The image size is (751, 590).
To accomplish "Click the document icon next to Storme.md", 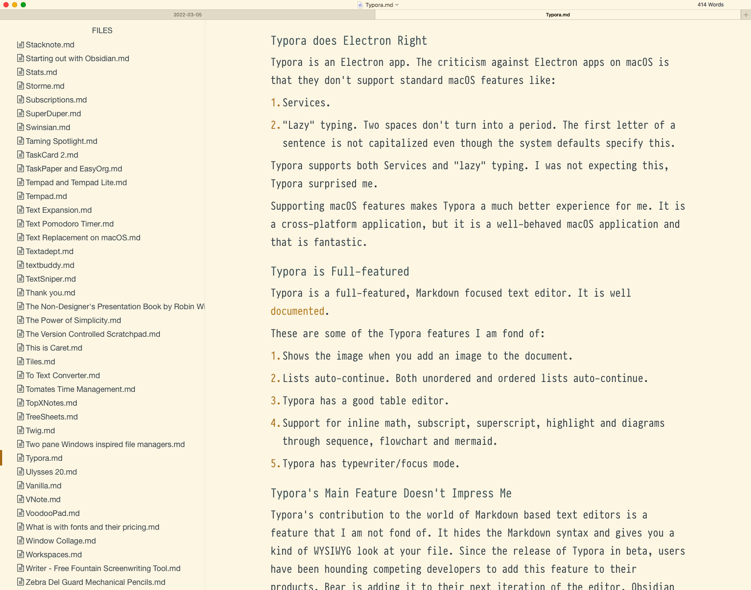I will pyautogui.click(x=20, y=86).
